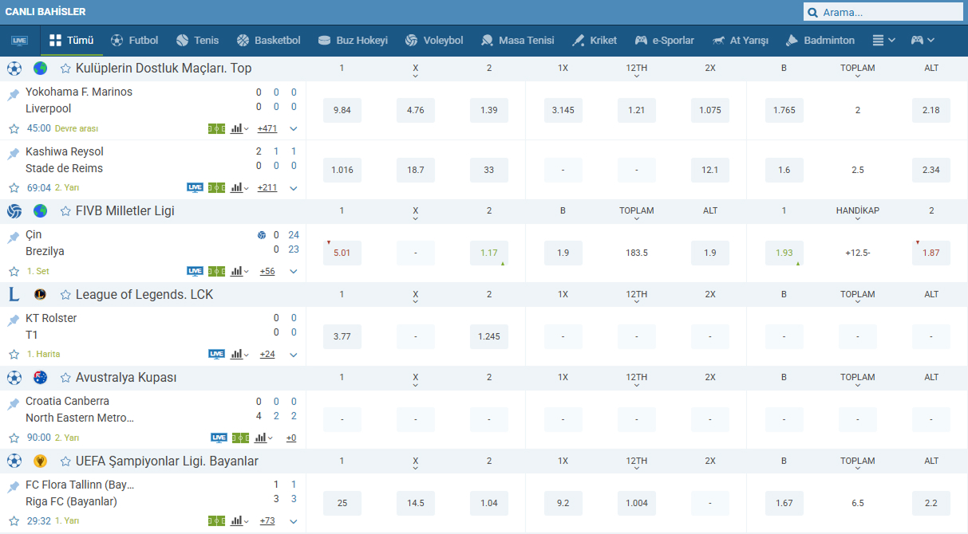
Task: Switch to the Futbol tab
Action: click(x=135, y=40)
